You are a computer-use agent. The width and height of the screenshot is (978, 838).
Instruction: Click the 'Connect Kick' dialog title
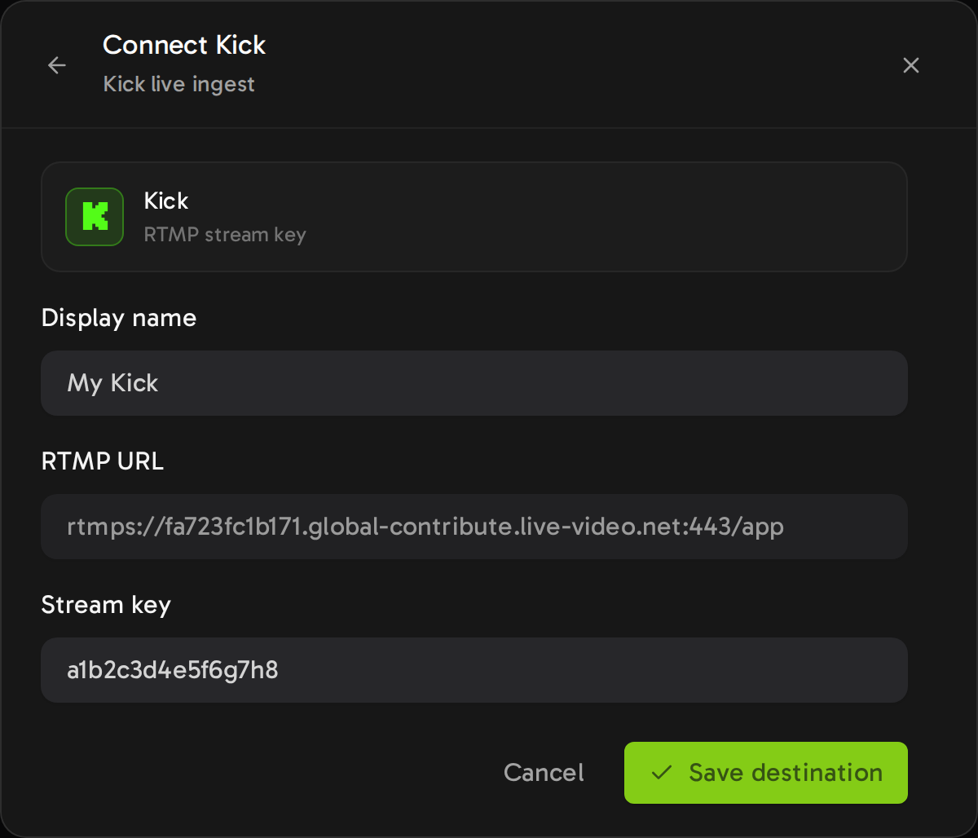tap(184, 45)
